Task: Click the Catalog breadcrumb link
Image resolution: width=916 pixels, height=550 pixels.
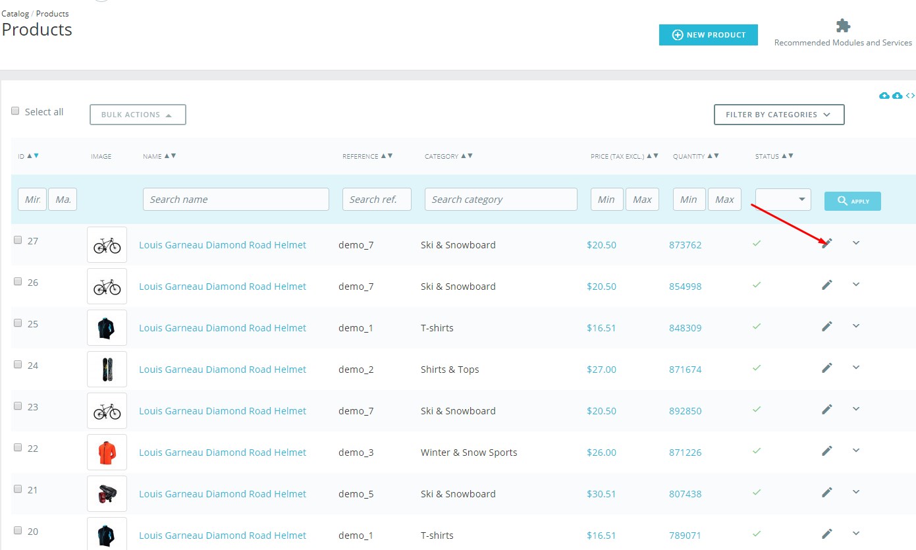Action: pos(14,13)
